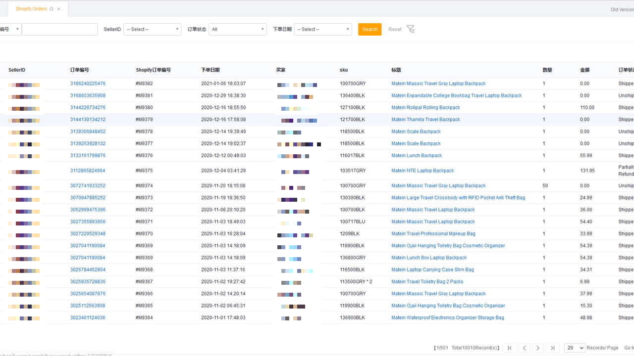The width and height of the screenshot is (634, 356).
Task: Select sku cell 113500GRY * 2
Action: point(356,281)
